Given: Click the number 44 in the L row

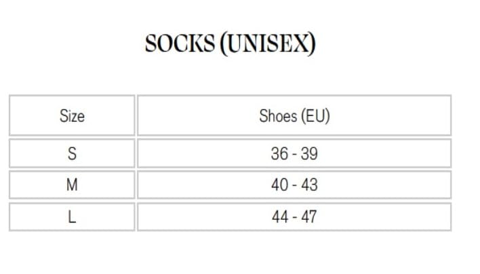Looking at the screenshot, I should coord(279,216).
